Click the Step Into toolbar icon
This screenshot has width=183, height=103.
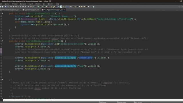20,7
